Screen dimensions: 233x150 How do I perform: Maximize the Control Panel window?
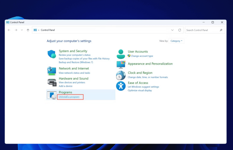[213, 22]
